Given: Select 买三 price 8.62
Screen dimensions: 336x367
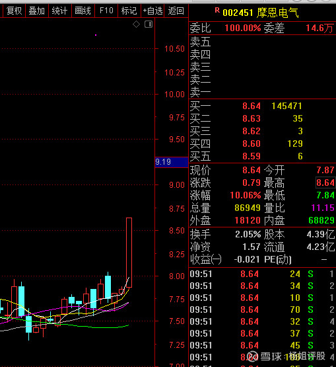Looking at the screenshot, I should (x=252, y=131).
